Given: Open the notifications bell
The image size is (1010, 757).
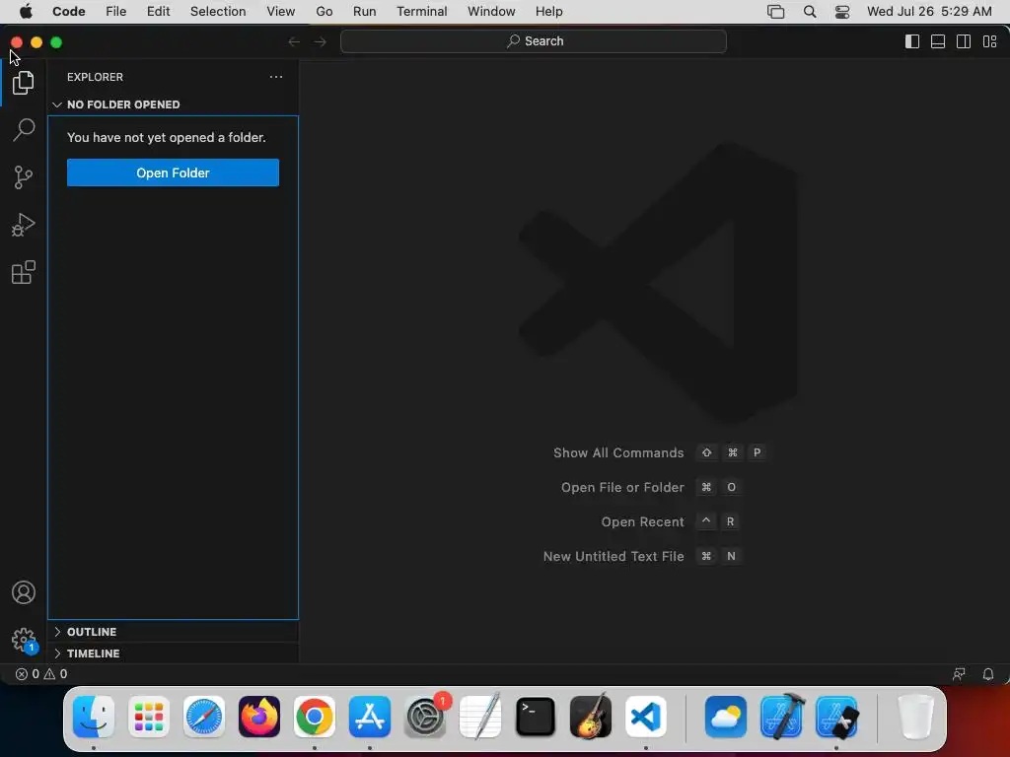Looking at the screenshot, I should 987,674.
